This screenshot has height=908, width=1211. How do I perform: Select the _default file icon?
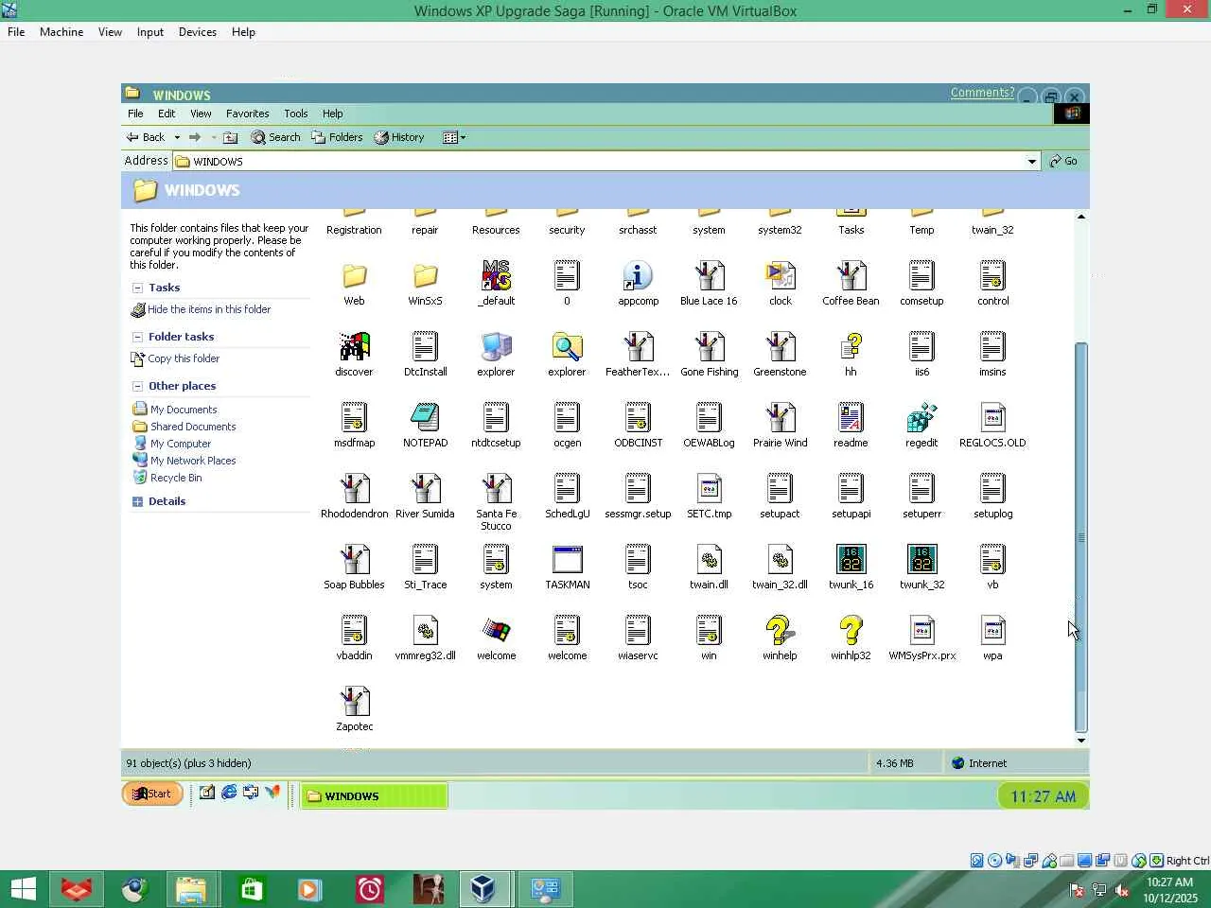(x=496, y=275)
